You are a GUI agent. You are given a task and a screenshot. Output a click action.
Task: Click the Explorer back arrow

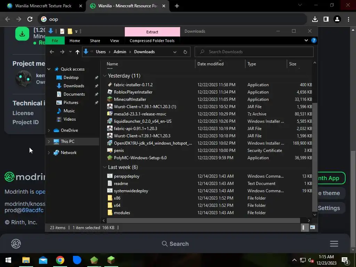click(52, 52)
